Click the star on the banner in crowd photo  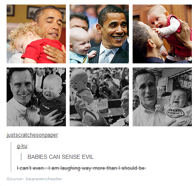[x=110, y=120]
